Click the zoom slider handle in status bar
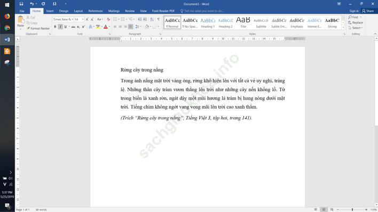The image size is (378, 212). [x=352, y=209]
